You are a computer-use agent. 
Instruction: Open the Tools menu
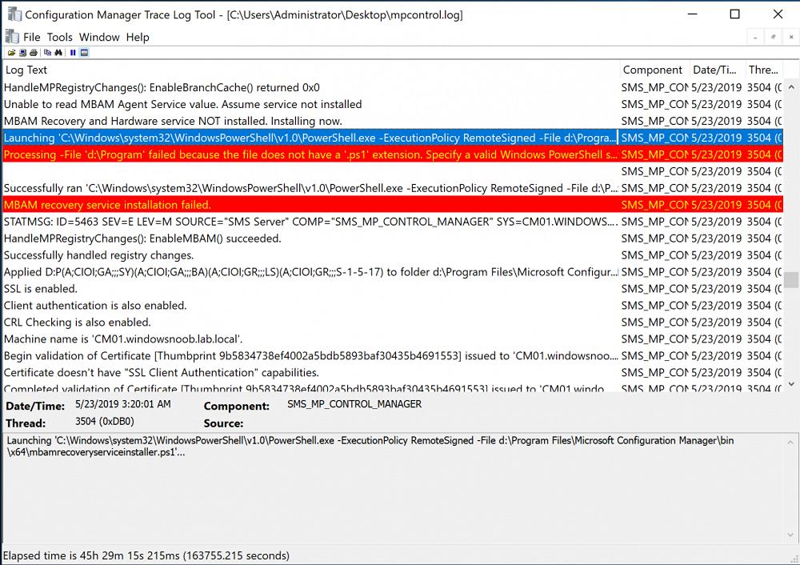click(60, 38)
